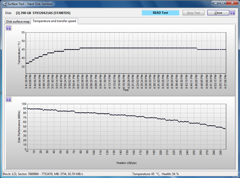240x178 pixels.
Task: Select the Temperature and transfer speed tab
Action: point(54,21)
